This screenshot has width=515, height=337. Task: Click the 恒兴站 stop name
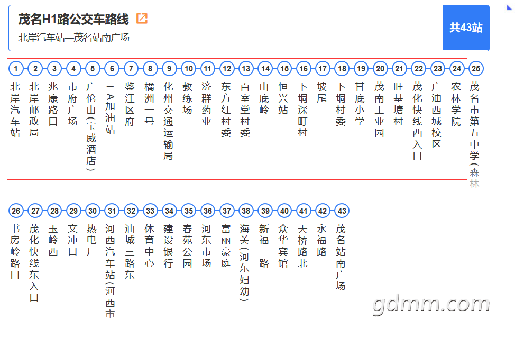(283, 98)
